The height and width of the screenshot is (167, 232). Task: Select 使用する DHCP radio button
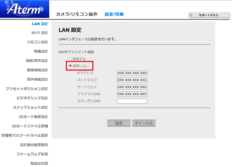point(71,58)
